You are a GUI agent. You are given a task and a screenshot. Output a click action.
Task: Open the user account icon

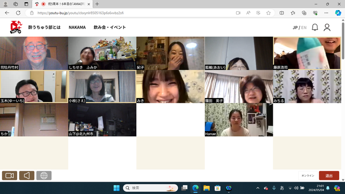(327, 27)
